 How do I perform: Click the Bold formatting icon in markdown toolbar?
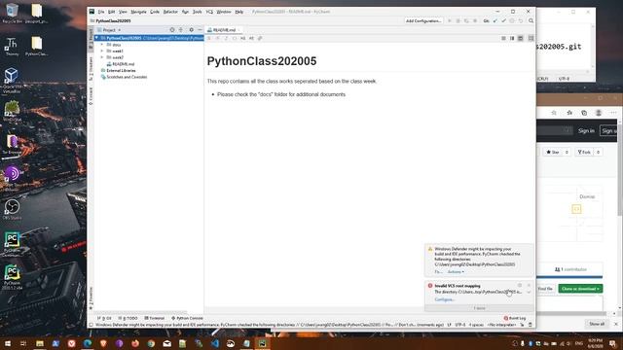(x=209, y=39)
